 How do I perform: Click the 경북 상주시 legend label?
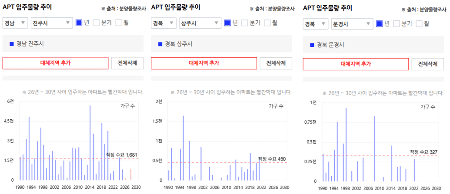[179, 44]
